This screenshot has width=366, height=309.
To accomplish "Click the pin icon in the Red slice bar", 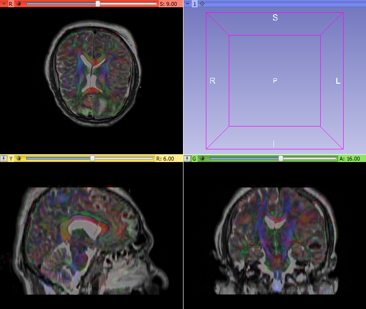I will click(x=3, y=3).
